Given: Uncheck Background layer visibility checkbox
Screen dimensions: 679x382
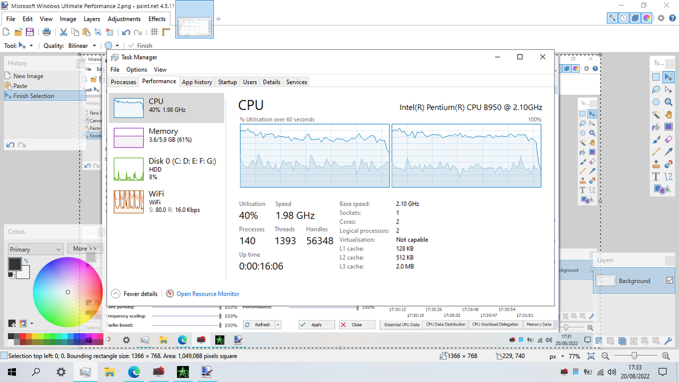Looking at the screenshot, I should [669, 280].
